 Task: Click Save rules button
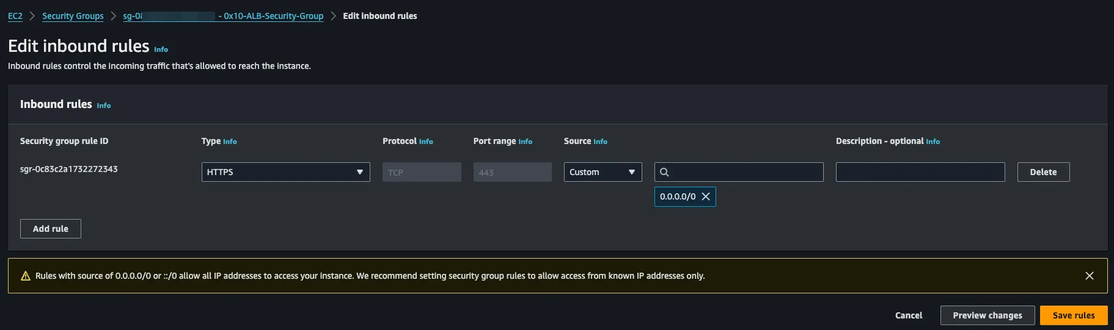tap(1073, 315)
